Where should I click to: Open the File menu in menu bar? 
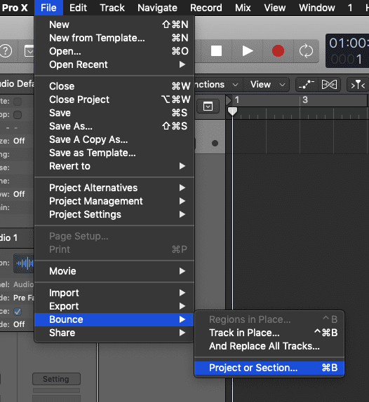48,8
